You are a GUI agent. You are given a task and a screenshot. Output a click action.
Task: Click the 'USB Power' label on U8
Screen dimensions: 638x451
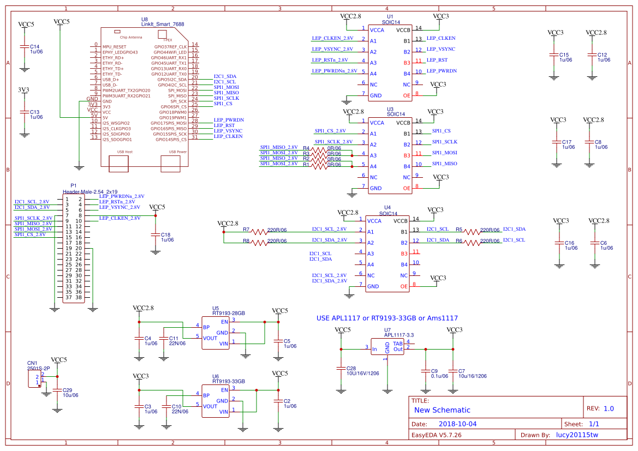coord(178,152)
